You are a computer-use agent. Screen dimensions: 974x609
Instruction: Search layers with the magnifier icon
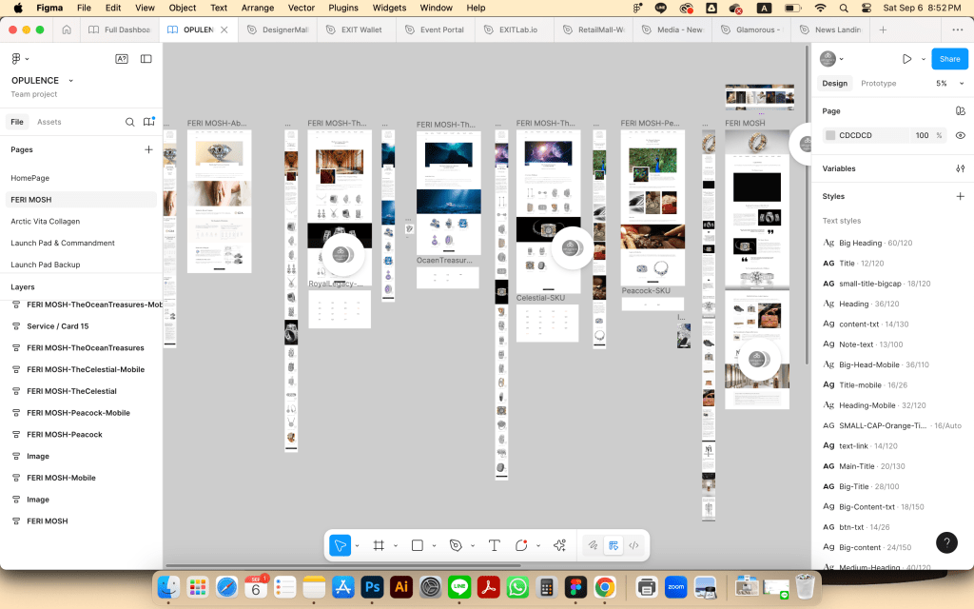[x=130, y=122]
